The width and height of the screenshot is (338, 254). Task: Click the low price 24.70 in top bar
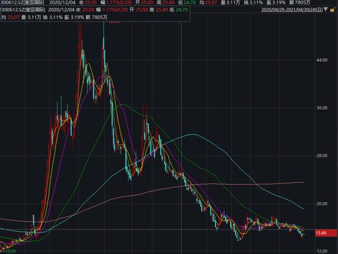click(190, 2)
